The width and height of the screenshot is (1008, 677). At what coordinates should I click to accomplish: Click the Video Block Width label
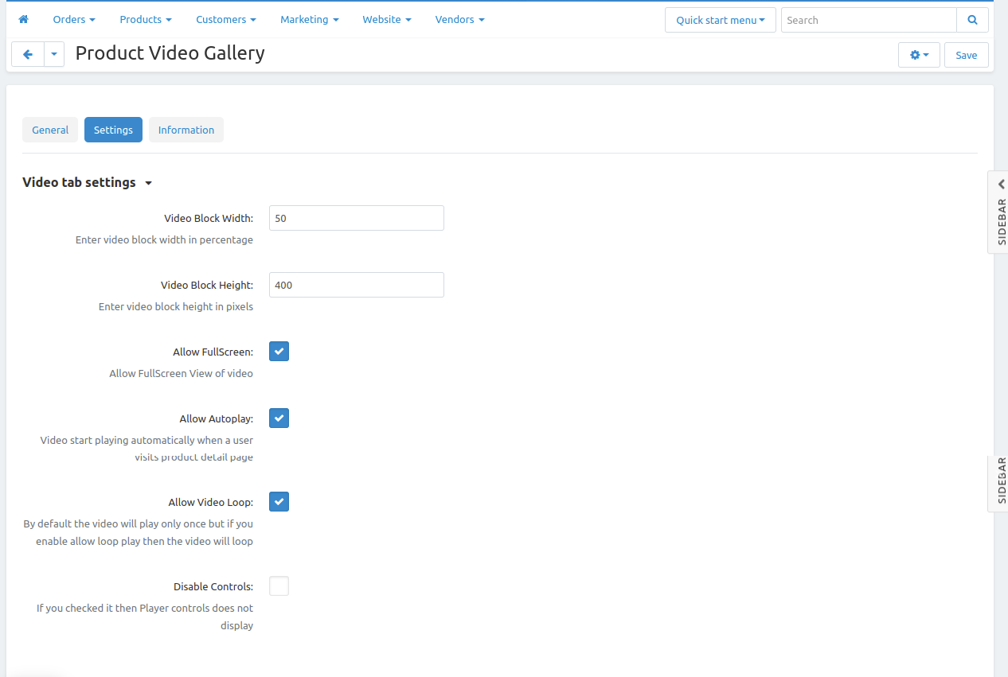(209, 218)
